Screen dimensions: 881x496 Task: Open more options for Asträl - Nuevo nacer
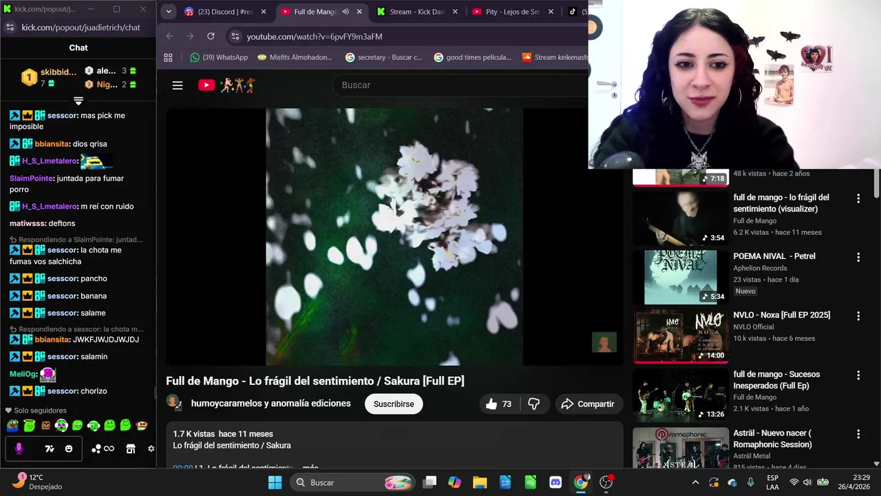[x=858, y=434]
